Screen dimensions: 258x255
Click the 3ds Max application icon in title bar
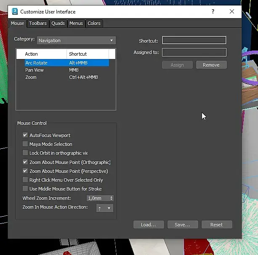coord(15,11)
